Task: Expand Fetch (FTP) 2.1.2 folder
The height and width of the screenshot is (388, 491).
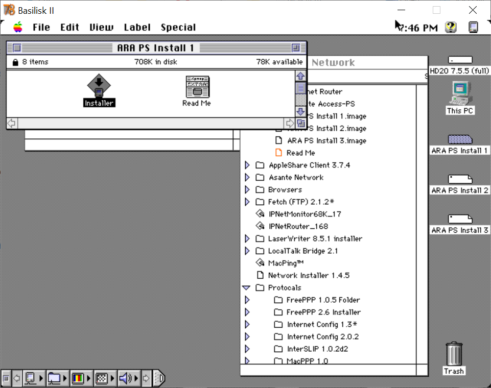Action: click(247, 202)
